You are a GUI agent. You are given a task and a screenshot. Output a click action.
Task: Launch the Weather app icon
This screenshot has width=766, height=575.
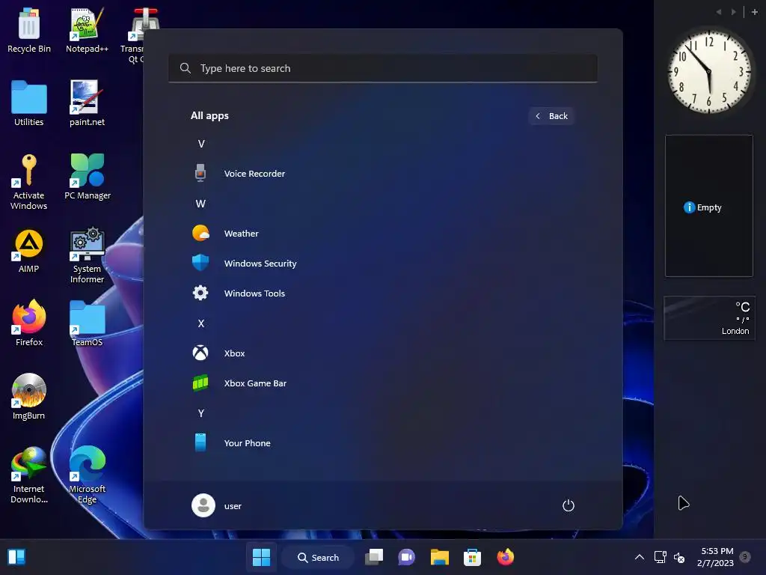tap(200, 234)
